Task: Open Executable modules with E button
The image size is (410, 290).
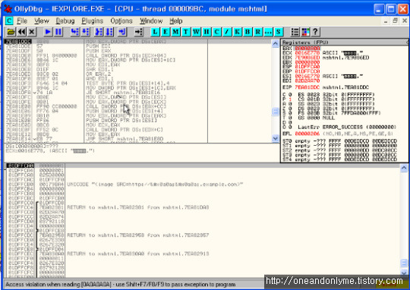Action: click(x=166, y=32)
